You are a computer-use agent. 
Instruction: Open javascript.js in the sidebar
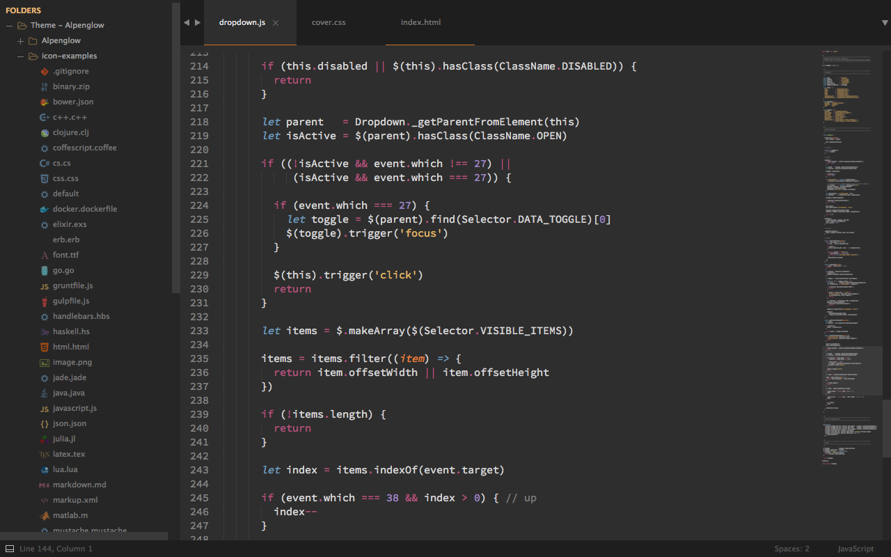(75, 408)
